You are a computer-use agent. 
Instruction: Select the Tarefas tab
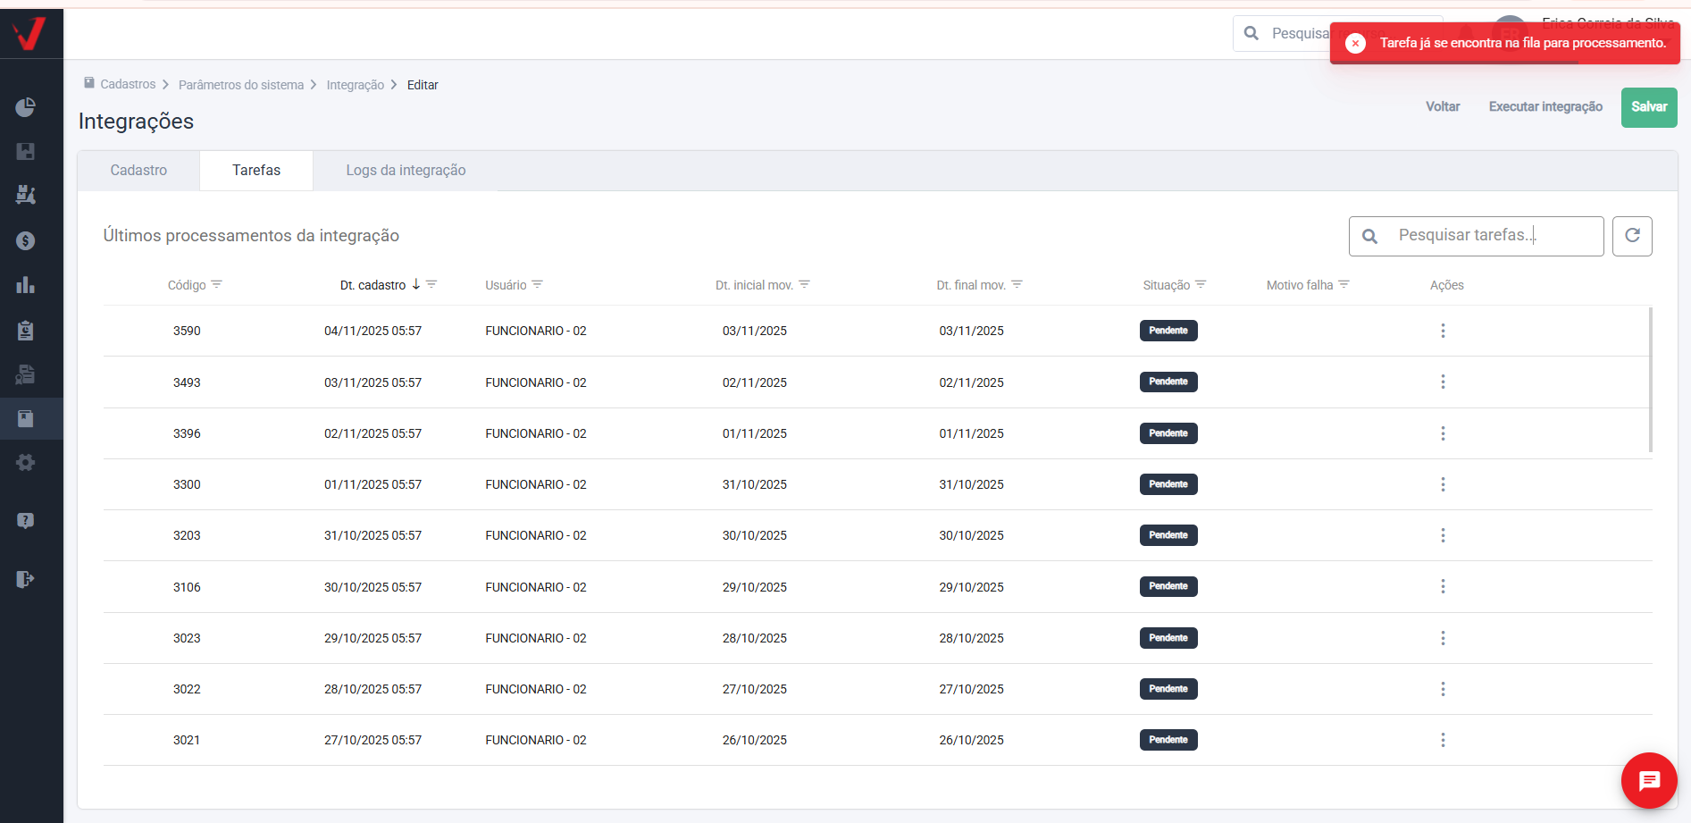click(256, 171)
